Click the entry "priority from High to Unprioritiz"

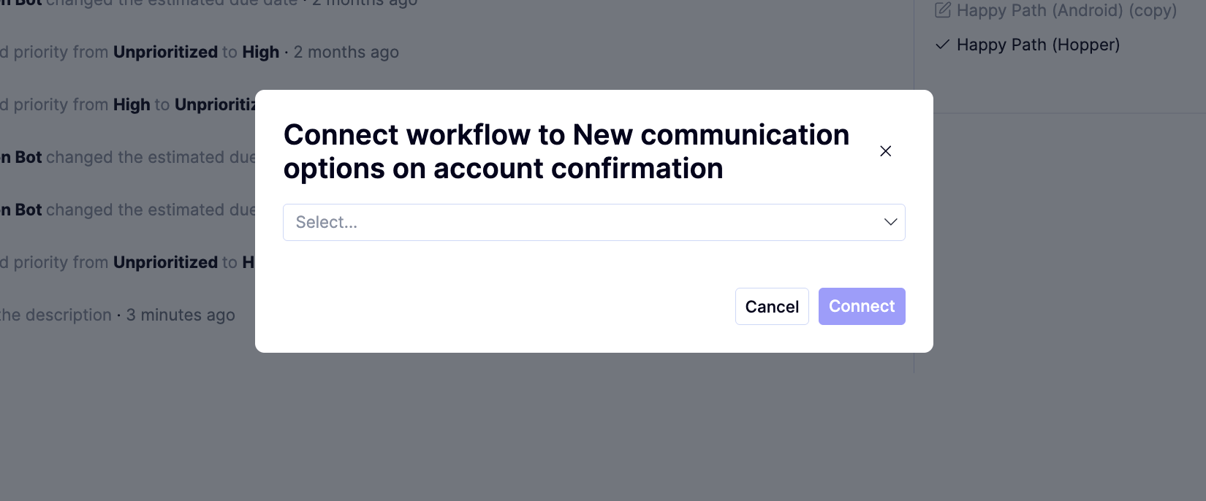tap(128, 104)
